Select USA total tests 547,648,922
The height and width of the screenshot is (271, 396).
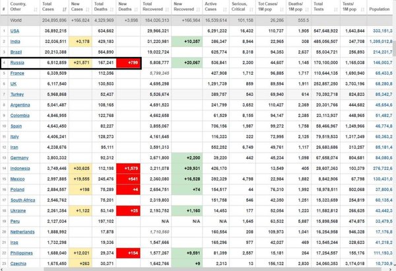tap(325, 31)
